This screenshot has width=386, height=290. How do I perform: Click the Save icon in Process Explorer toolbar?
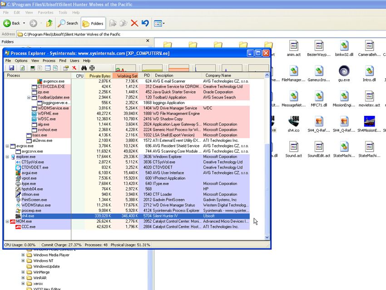11,68
